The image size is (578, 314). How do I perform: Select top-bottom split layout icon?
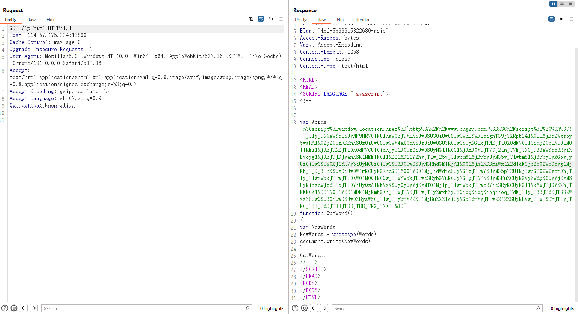pyautogui.click(x=562, y=4)
